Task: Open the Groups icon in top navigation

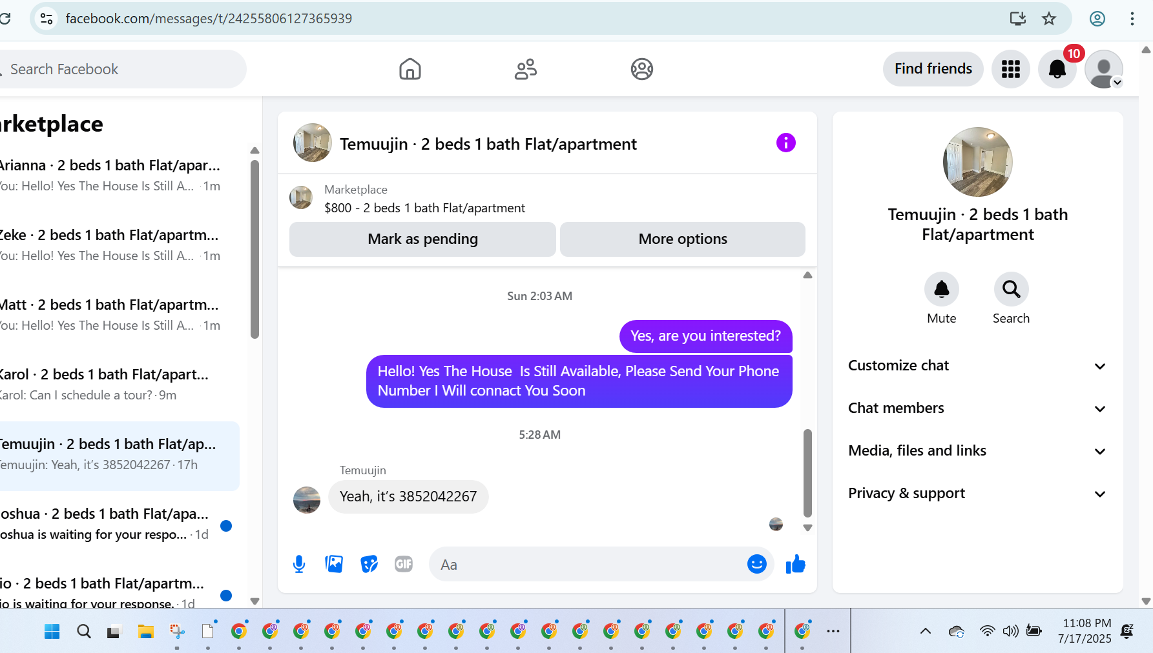Action: coord(642,69)
